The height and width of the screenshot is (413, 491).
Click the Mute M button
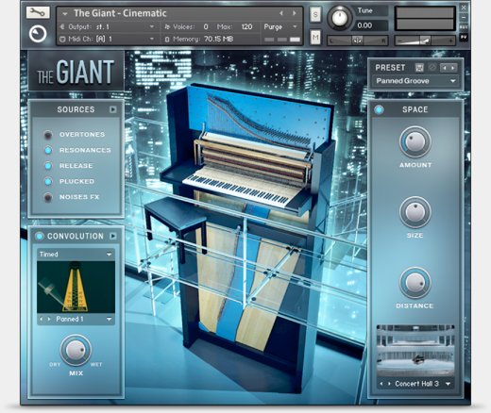(315, 38)
